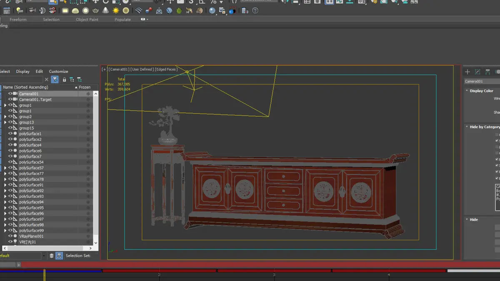Click the light bulb lister icon
This screenshot has height=281, width=500.
20,10
